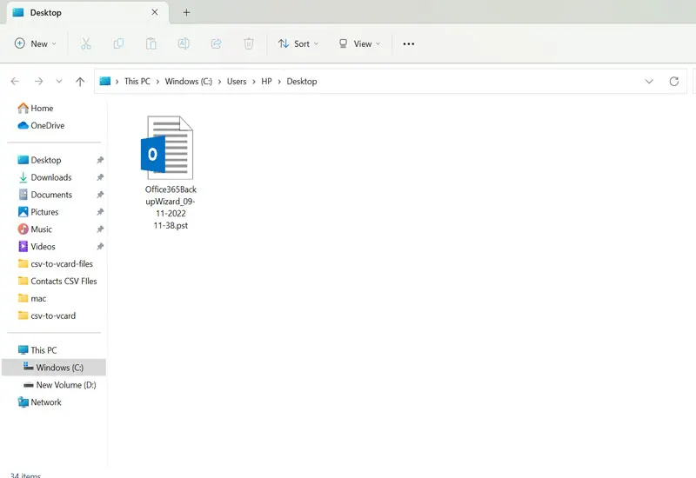Viewport: 696px width, 478px height.
Task: Click the Share icon in toolbar
Action: (x=217, y=43)
